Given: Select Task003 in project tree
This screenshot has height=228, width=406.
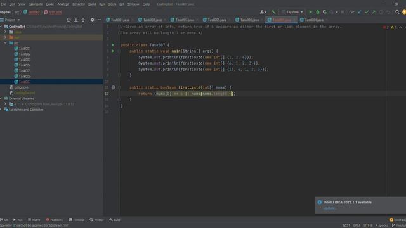Looking at the screenshot, I should point(25,60).
